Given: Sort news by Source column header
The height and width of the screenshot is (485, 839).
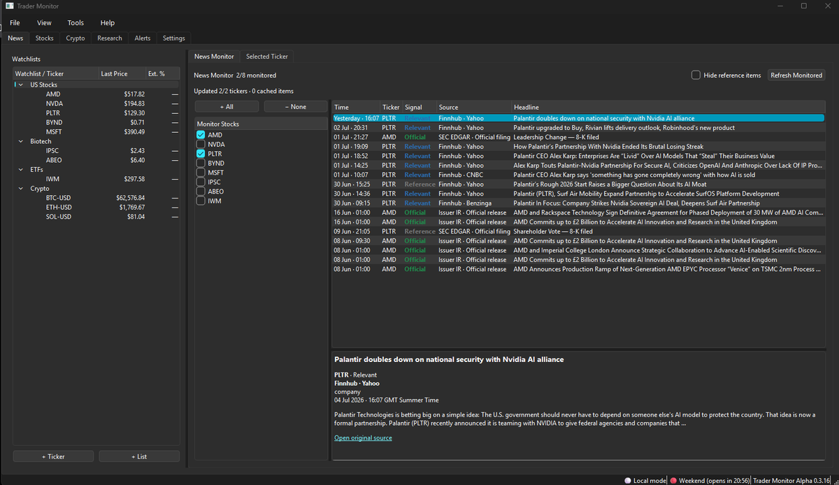Looking at the screenshot, I should 474,108.
